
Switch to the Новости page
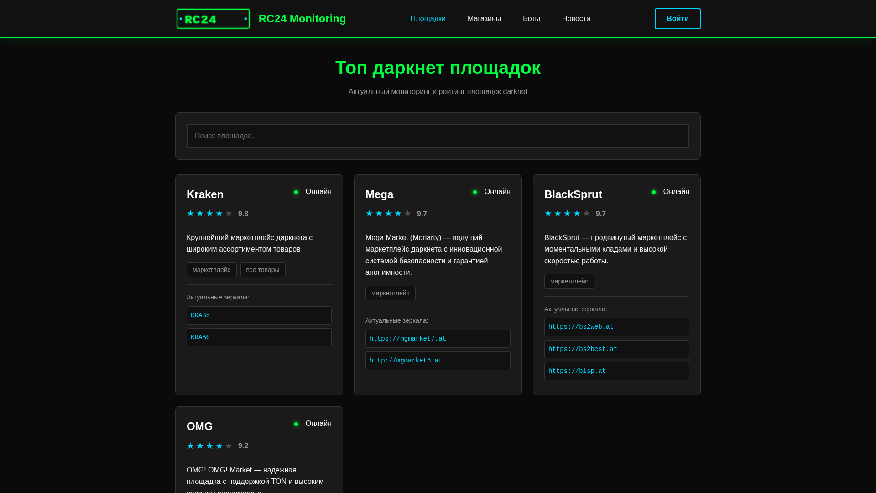(576, 19)
